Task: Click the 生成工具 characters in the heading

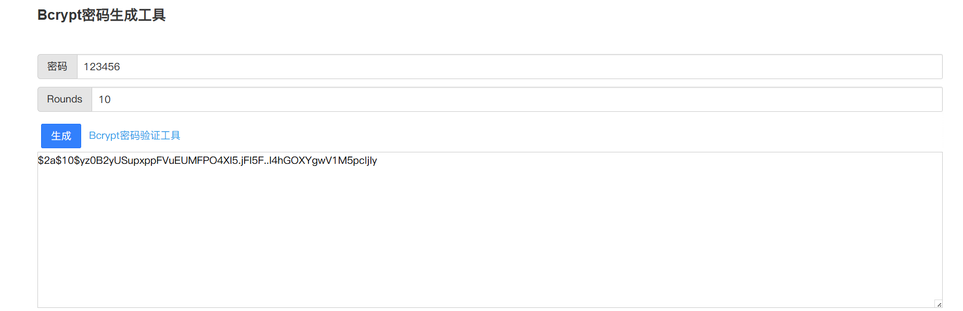Action: pos(138,15)
